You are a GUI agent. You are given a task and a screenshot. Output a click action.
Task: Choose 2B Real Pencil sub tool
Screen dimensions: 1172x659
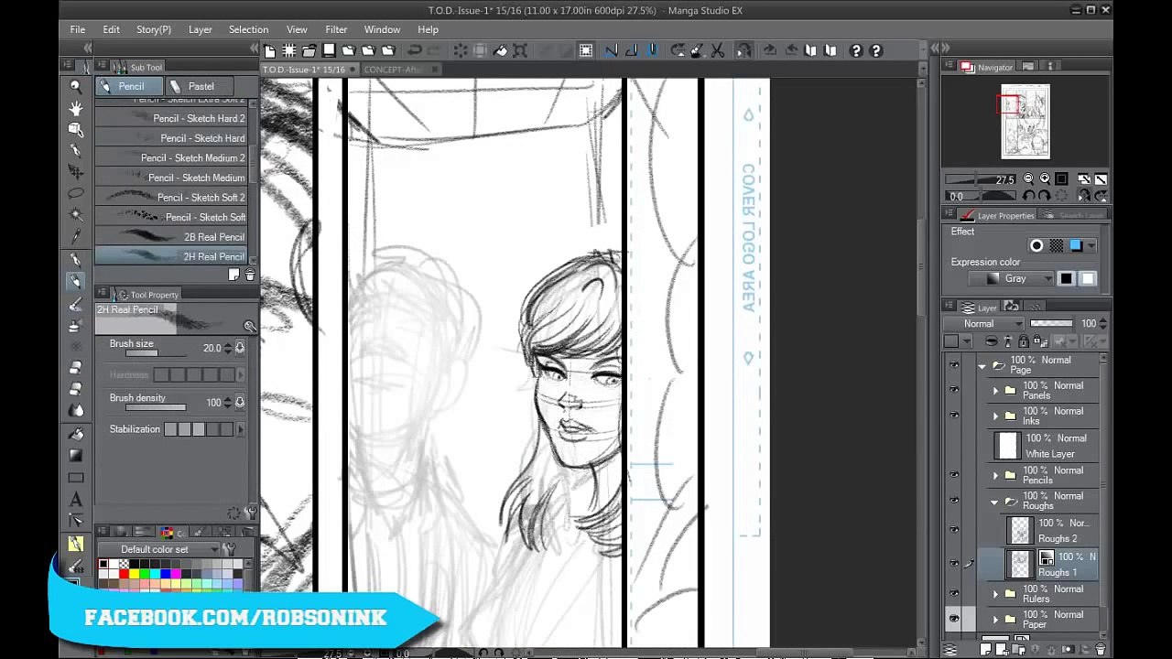171,237
